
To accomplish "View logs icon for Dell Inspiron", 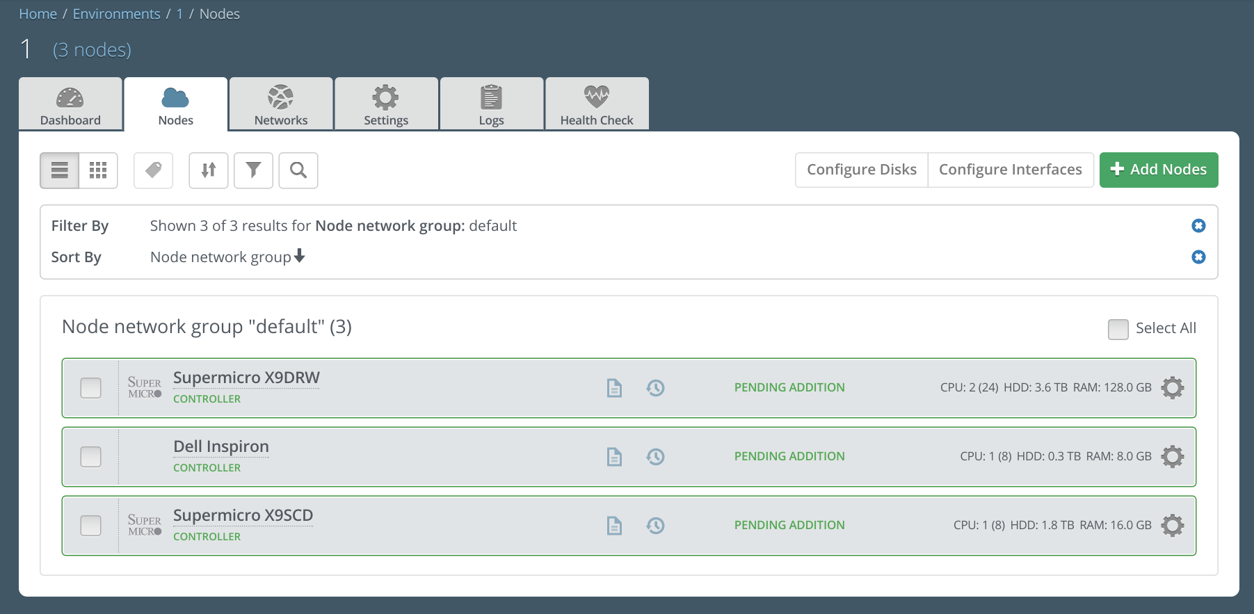I will (x=614, y=457).
